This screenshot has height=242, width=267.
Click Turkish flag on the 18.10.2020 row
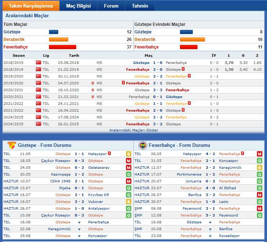coord(39,90)
